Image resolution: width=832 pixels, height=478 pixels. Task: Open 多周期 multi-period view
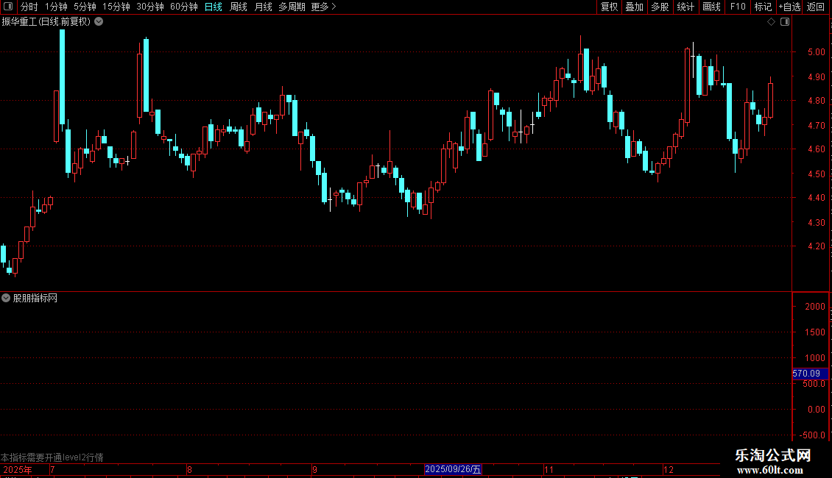coord(292,7)
